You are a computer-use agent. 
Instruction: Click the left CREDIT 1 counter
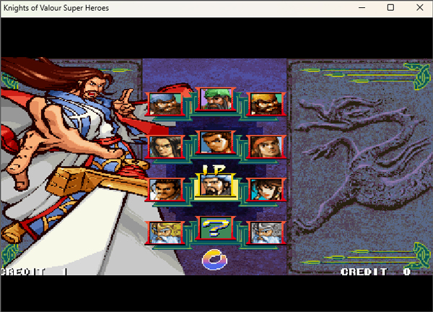(x=33, y=272)
